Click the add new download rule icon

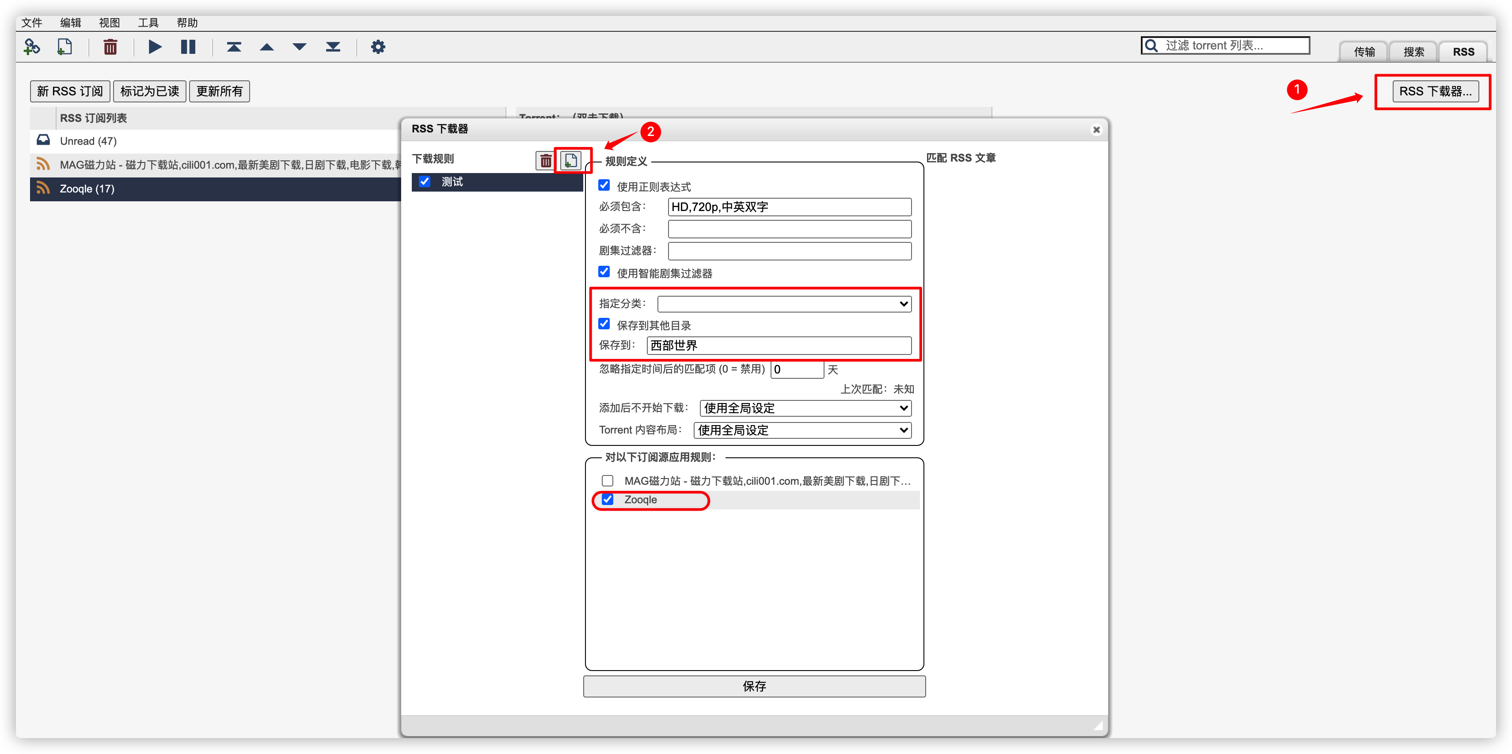point(570,160)
